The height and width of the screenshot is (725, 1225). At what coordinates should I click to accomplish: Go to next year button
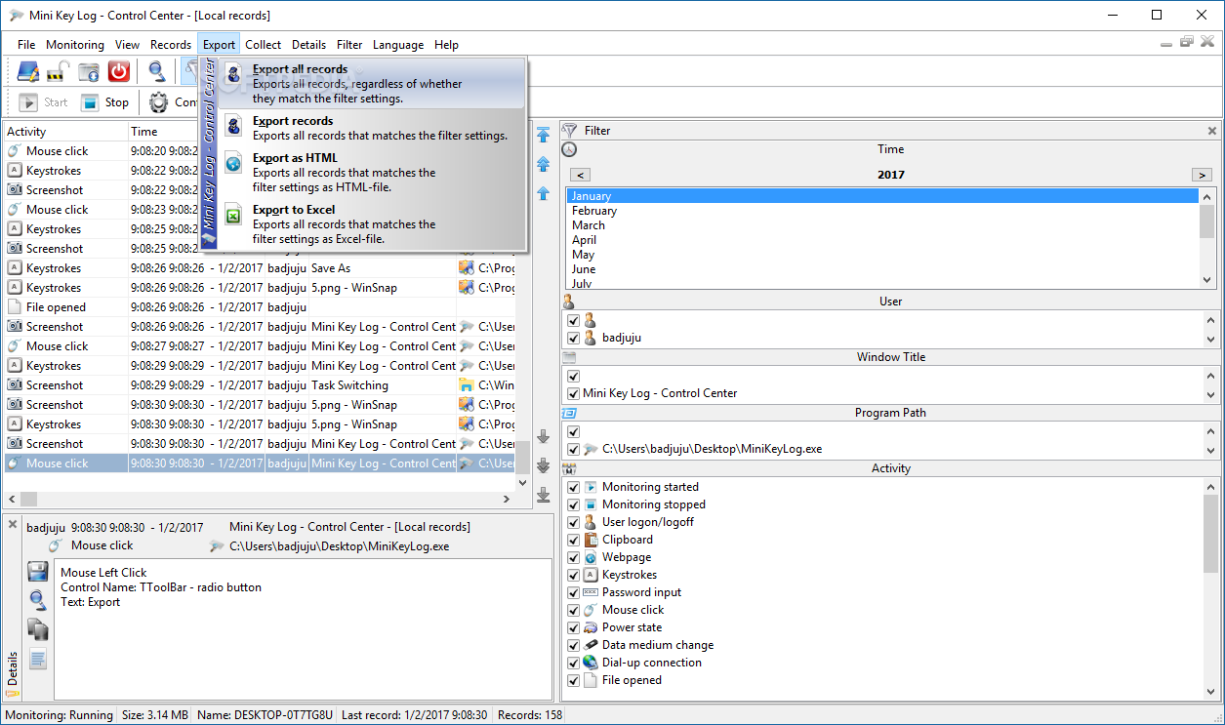click(x=1202, y=175)
